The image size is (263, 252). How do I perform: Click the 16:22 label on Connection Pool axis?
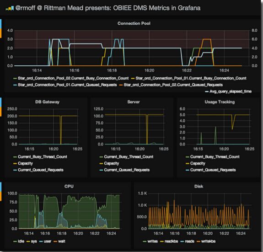click(x=187, y=70)
